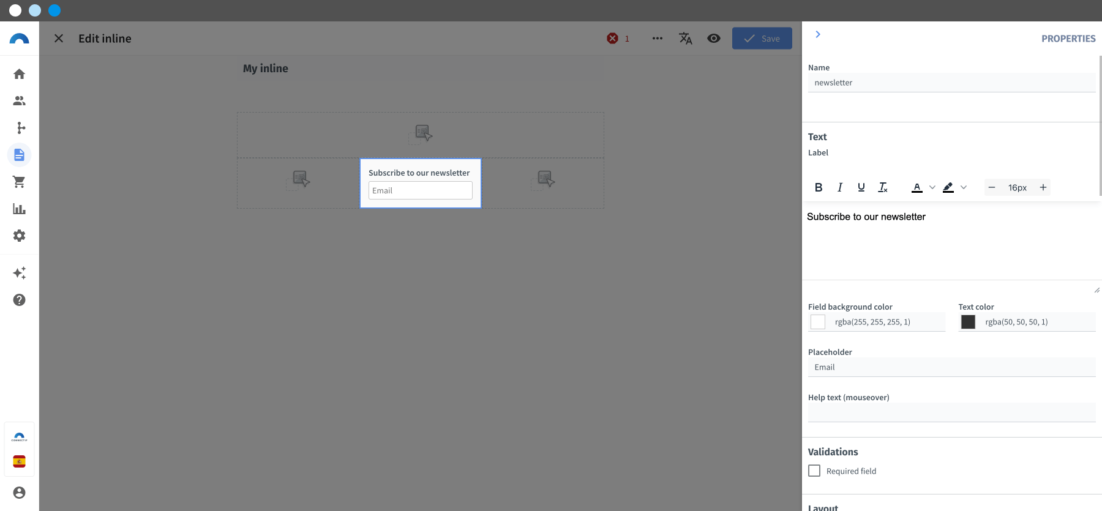Click the Help text mouseover field
The height and width of the screenshot is (511, 1102).
[x=951, y=412]
